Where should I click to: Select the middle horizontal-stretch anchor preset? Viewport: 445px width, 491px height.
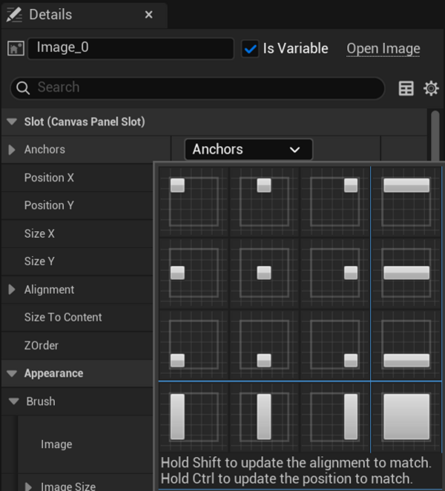406,273
